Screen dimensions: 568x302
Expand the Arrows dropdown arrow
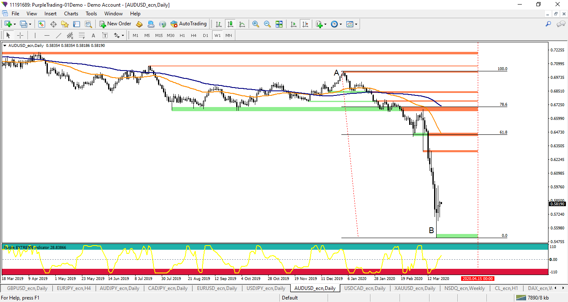click(123, 35)
